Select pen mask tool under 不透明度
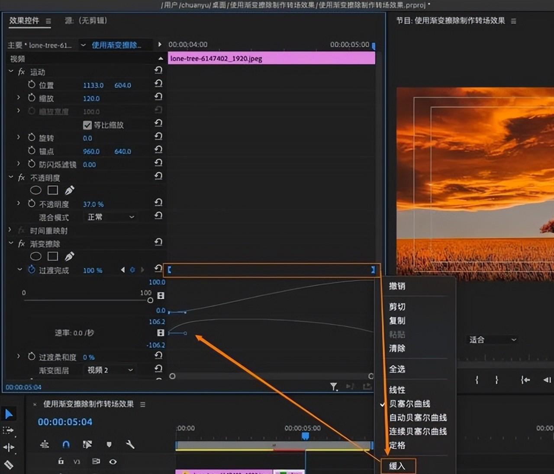This screenshot has height=474, width=554. tap(69, 190)
